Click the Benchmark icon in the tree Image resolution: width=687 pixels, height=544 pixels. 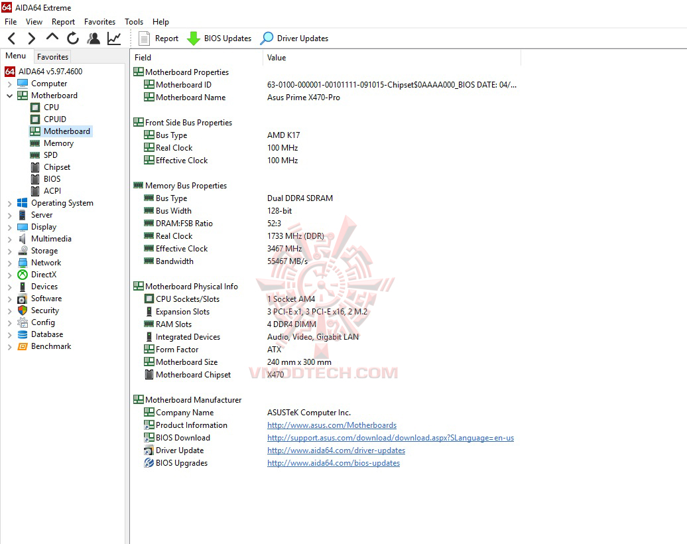tap(23, 346)
